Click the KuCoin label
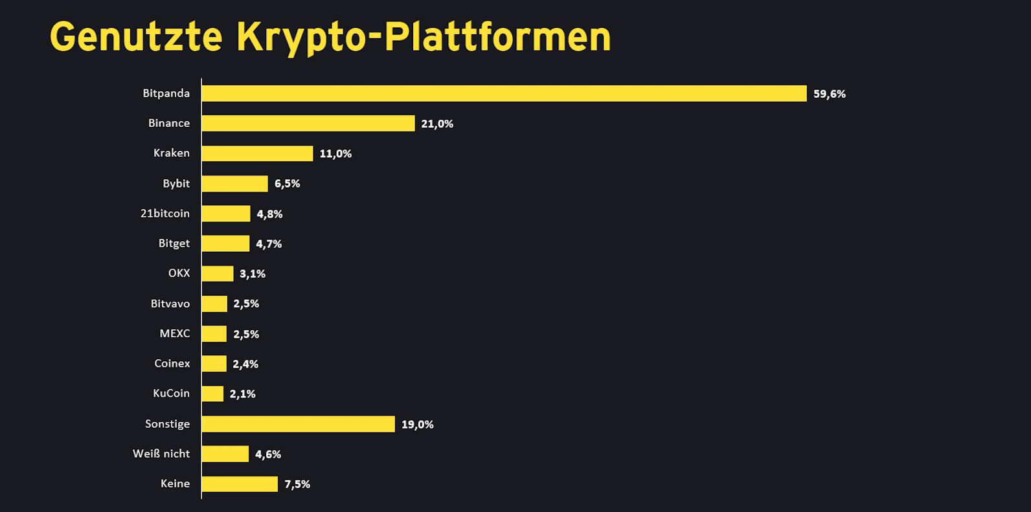This screenshot has width=1031, height=512. [172, 394]
